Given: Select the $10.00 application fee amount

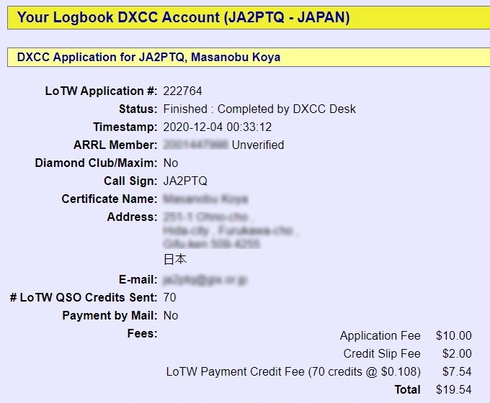Looking at the screenshot, I should coord(454,335).
